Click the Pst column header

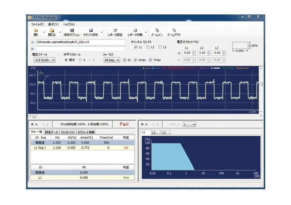click(x=58, y=138)
